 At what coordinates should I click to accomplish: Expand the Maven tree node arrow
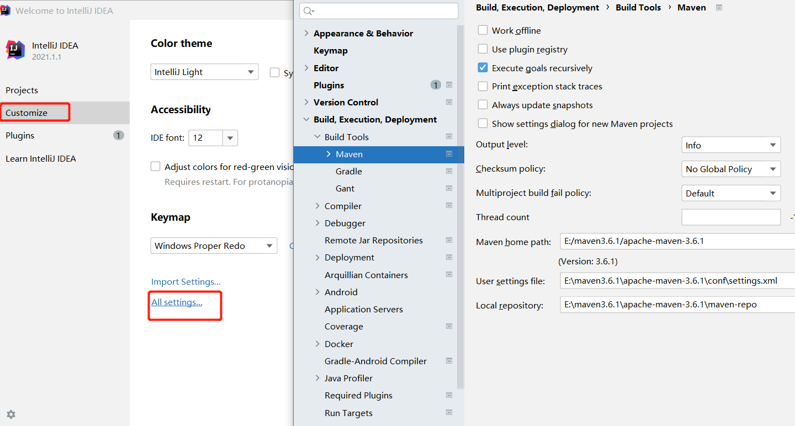pos(328,154)
